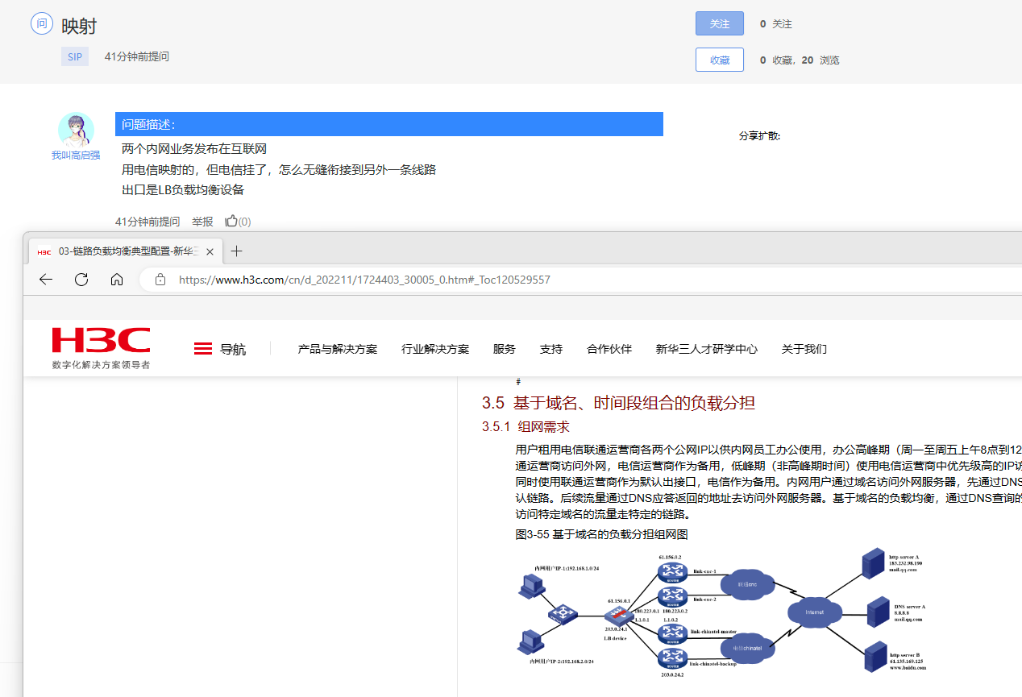Close the 03-链路负载均衡典型配置 tab
Image resolution: width=1022 pixels, height=697 pixels.
(x=210, y=251)
